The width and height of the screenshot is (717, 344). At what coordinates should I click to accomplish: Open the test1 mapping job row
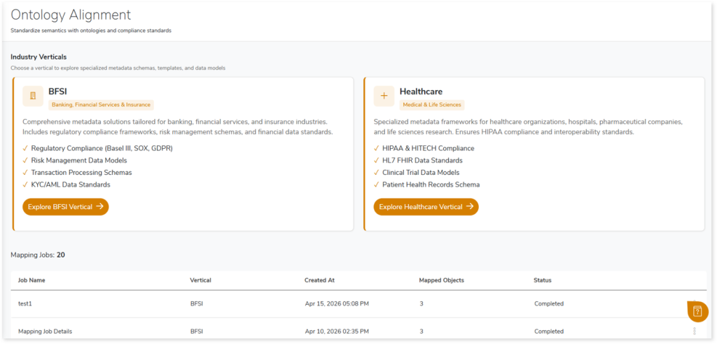27,304
